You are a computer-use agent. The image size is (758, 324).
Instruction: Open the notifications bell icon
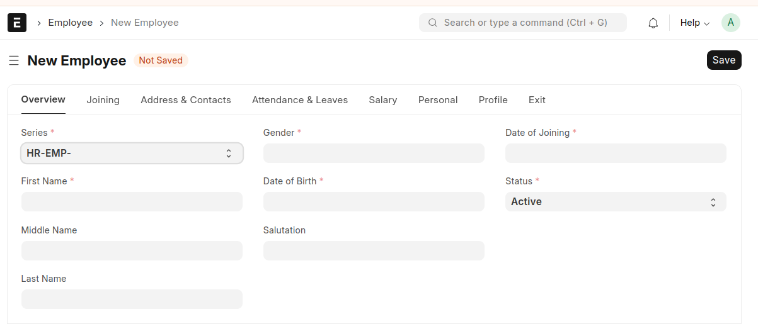click(653, 23)
